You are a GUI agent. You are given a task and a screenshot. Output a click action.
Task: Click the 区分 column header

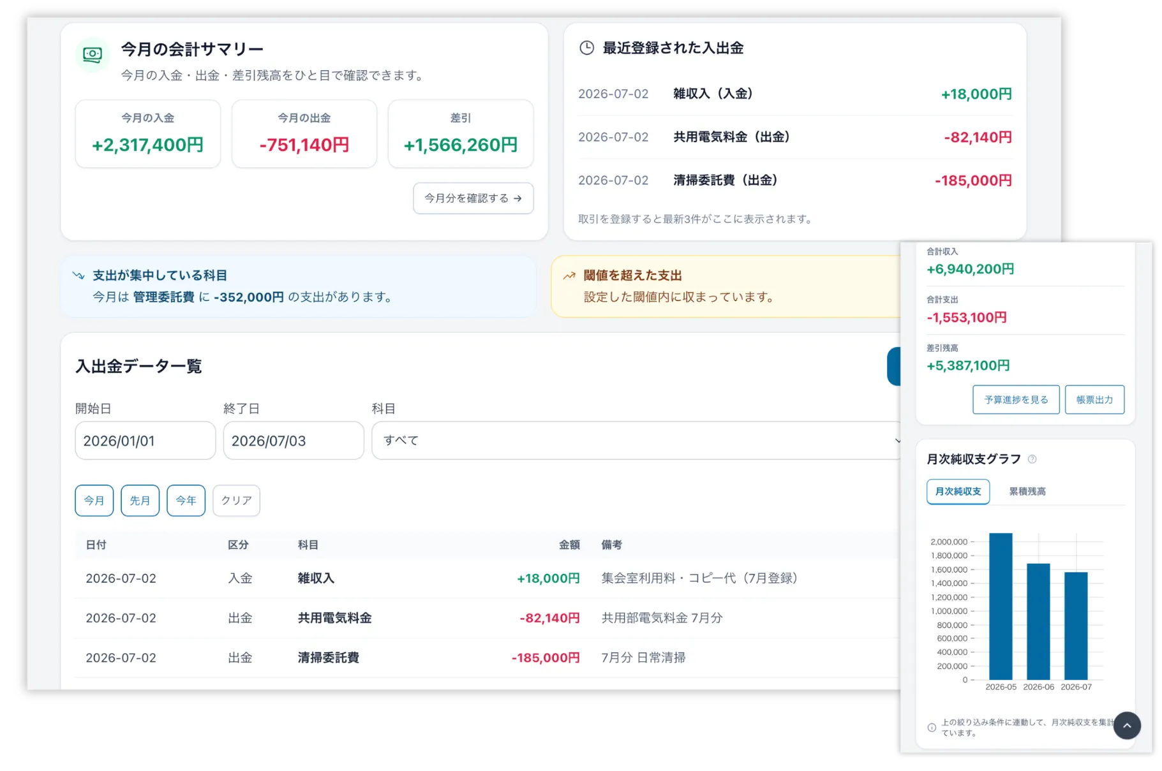(238, 545)
